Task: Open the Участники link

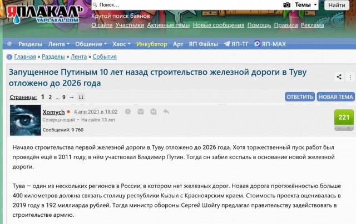Action: pyautogui.click(x=130, y=25)
